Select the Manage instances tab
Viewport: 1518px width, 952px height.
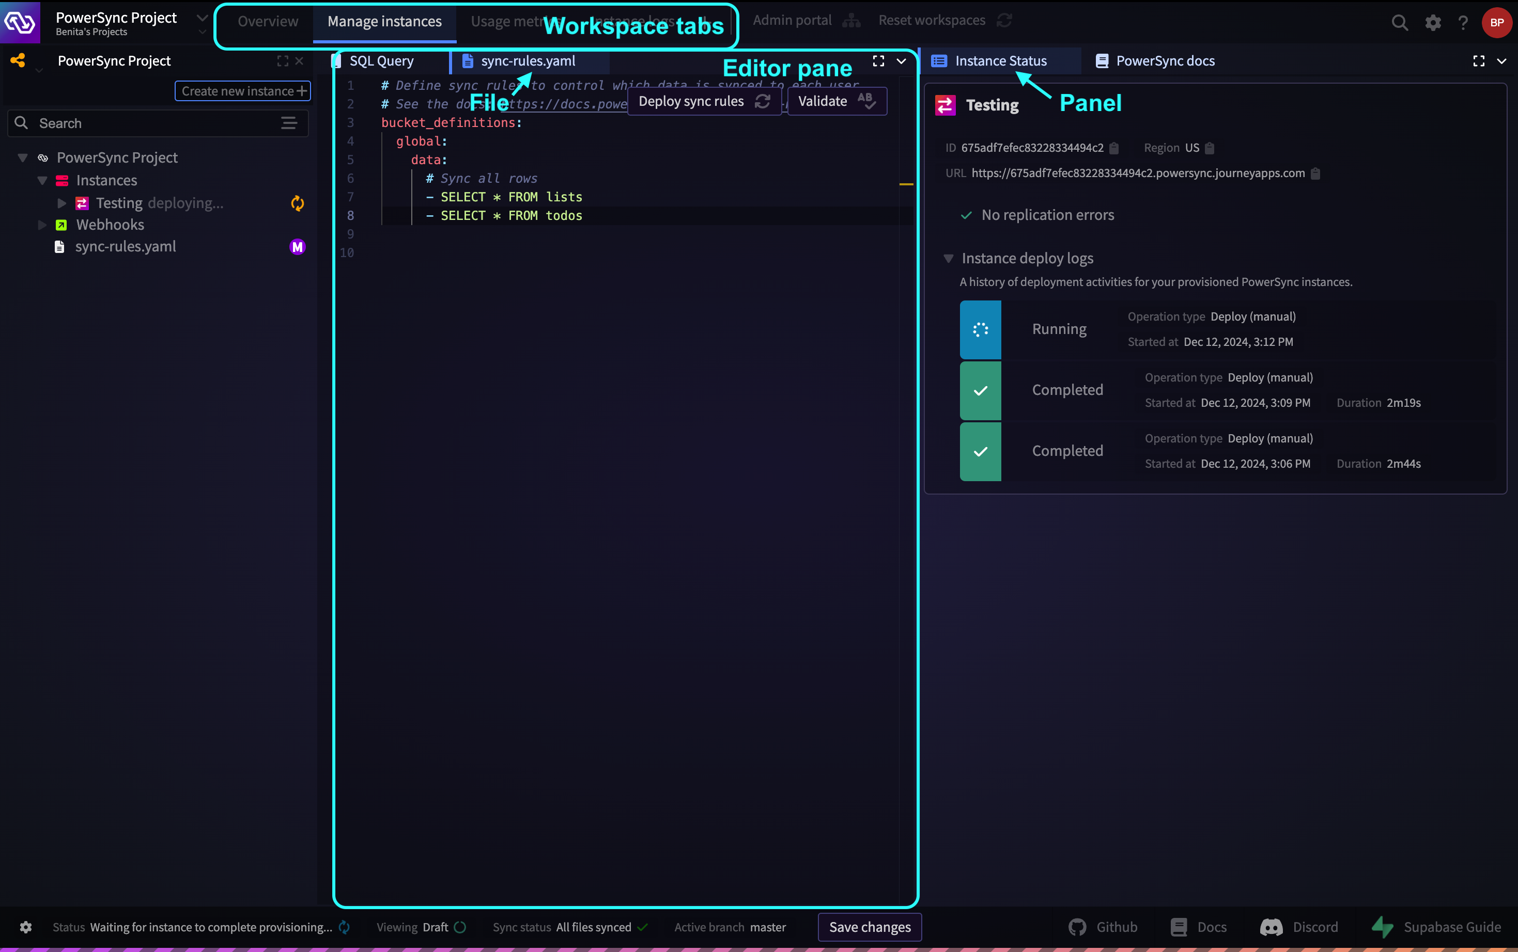[x=384, y=21]
